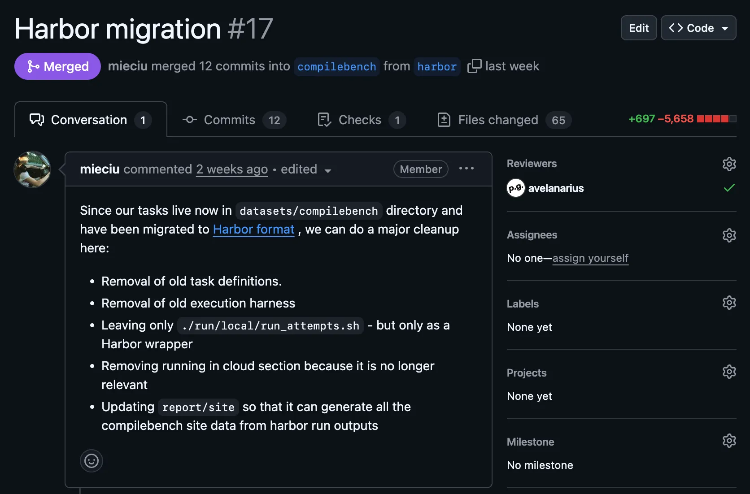The width and height of the screenshot is (750, 494).
Task: Copy the branch name to clipboard
Action: point(474,66)
